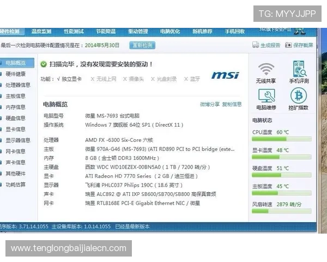Select 电脑概览 in the sidebar

[17, 63]
